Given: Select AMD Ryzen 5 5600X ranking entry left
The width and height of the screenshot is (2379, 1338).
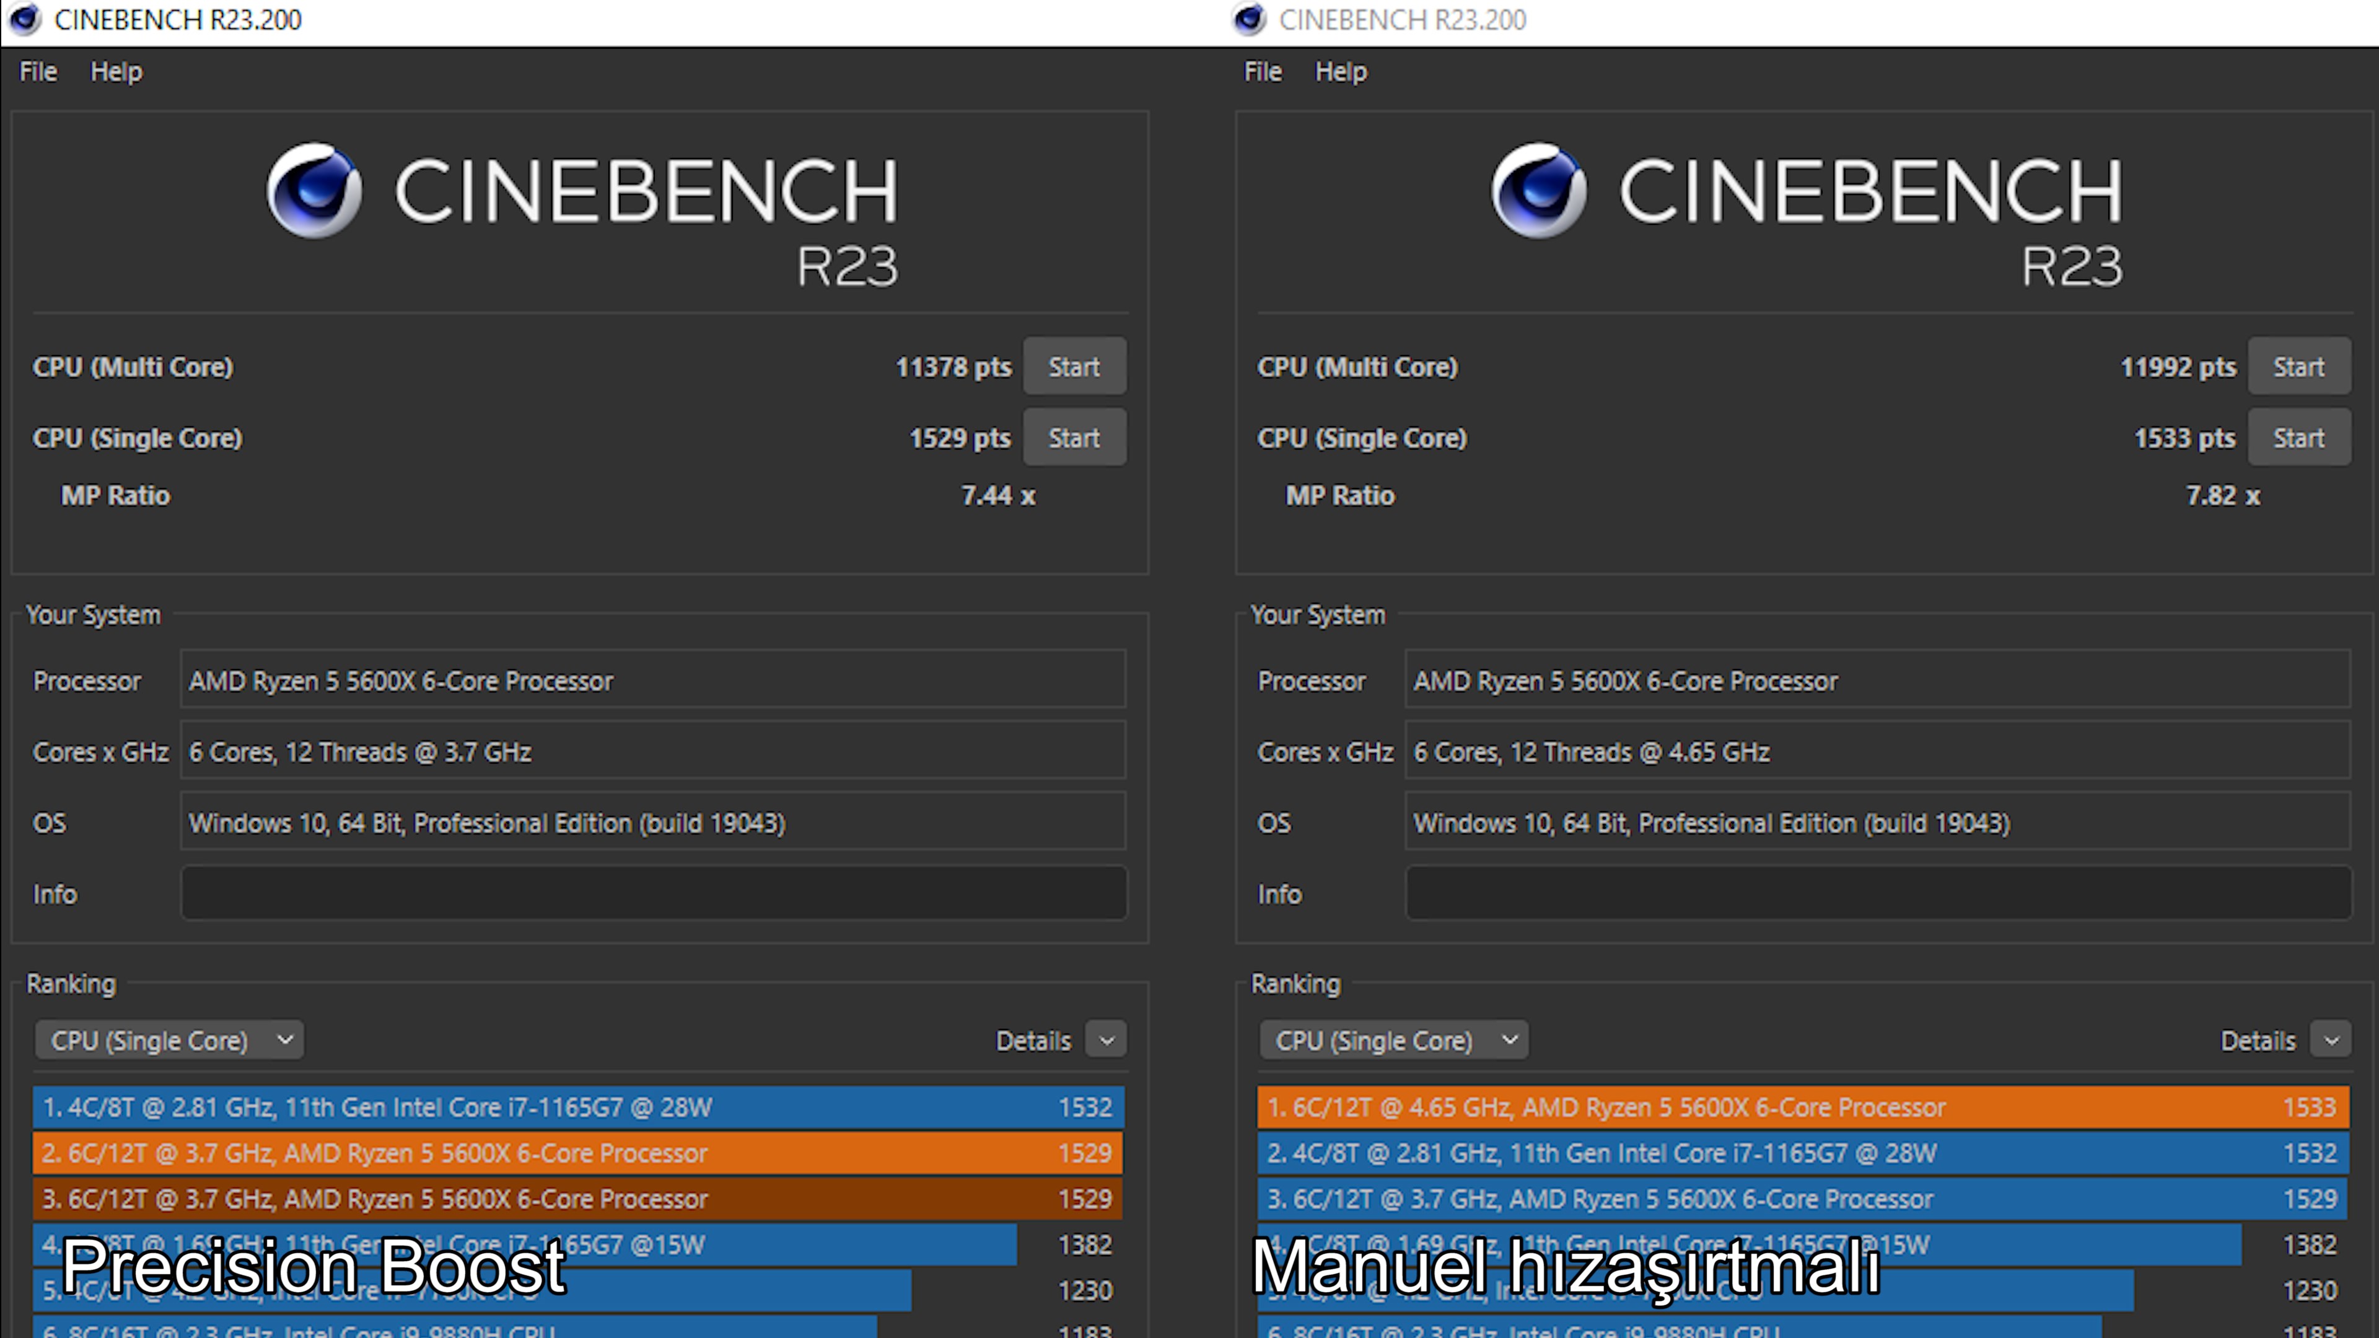Looking at the screenshot, I should [579, 1152].
